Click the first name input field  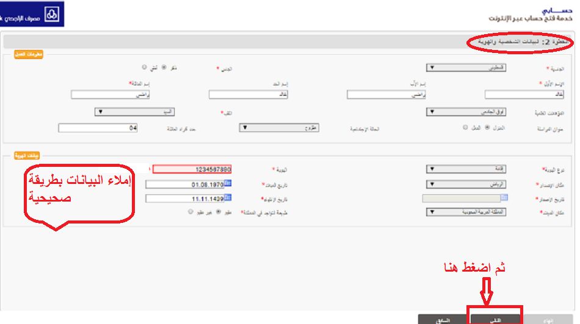tap(524, 94)
